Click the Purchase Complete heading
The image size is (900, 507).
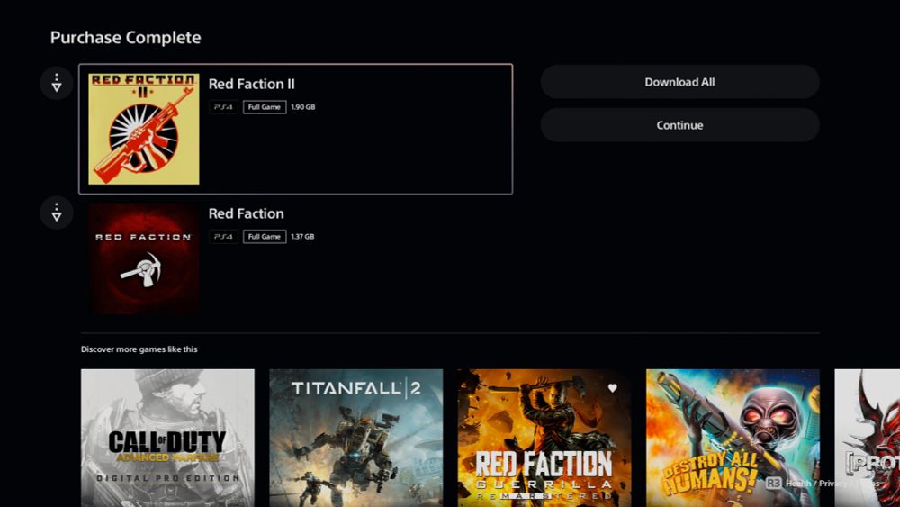point(126,37)
